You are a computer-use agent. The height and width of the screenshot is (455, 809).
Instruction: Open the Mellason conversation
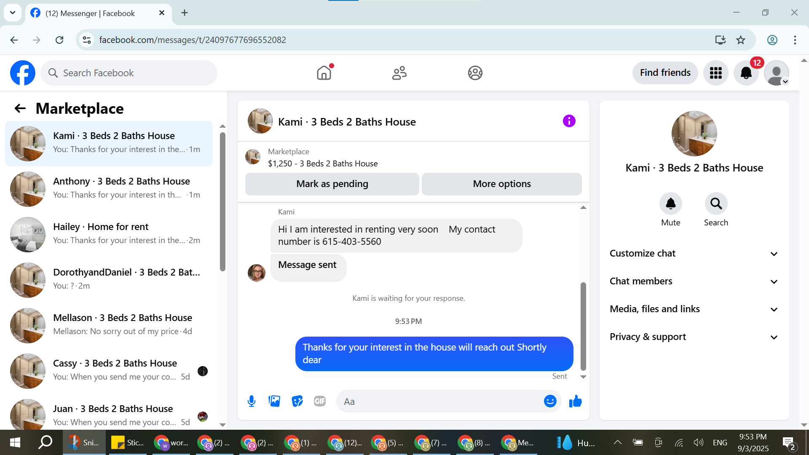(x=109, y=325)
